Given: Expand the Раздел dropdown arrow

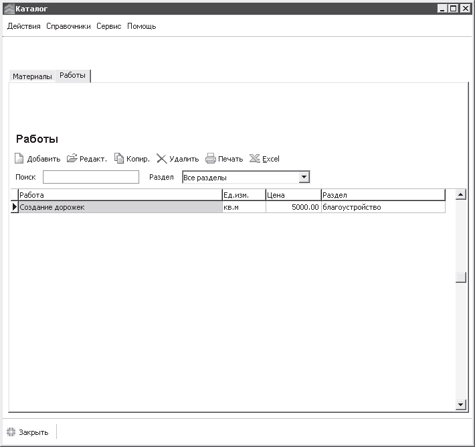Looking at the screenshot, I should click(x=304, y=177).
